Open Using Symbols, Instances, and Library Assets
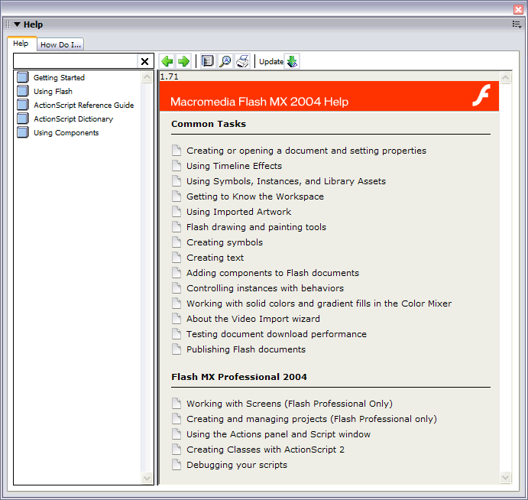Screen dimensions: 528x500 (286, 181)
